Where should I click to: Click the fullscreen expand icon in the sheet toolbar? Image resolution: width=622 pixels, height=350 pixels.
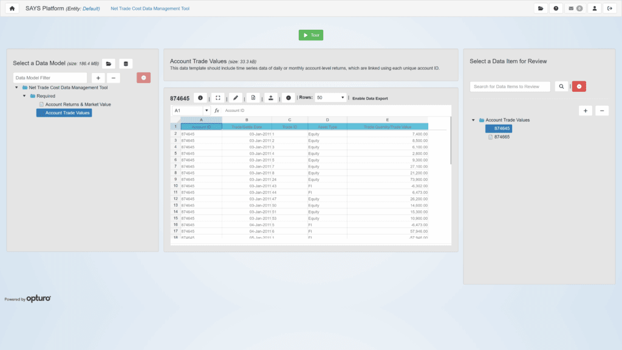[218, 98]
